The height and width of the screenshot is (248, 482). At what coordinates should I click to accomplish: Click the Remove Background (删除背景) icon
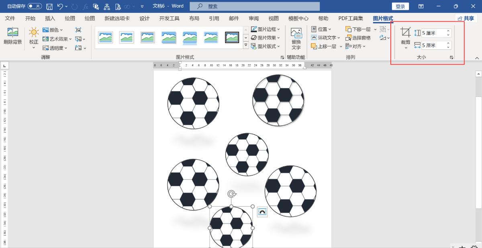pos(12,36)
